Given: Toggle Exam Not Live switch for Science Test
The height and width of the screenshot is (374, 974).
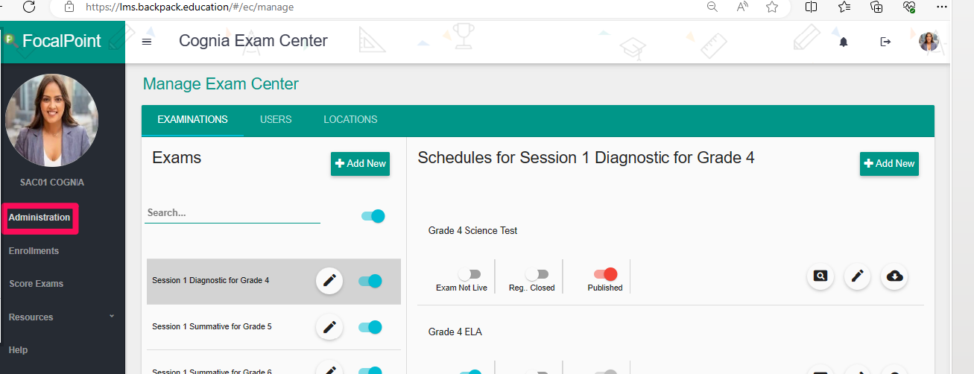Looking at the screenshot, I should click(x=469, y=274).
